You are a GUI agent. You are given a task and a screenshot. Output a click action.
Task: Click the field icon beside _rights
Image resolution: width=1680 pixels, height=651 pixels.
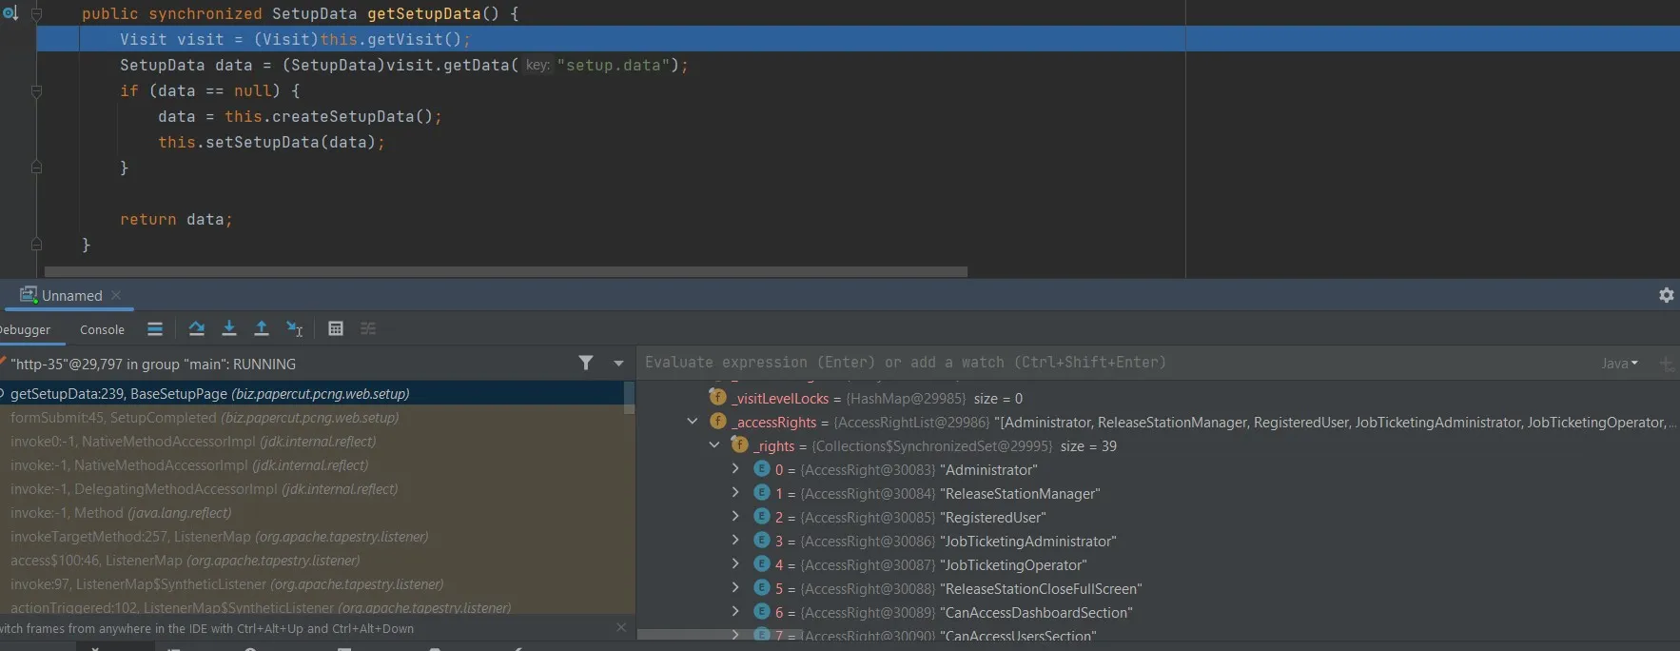[x=739, y=444]
